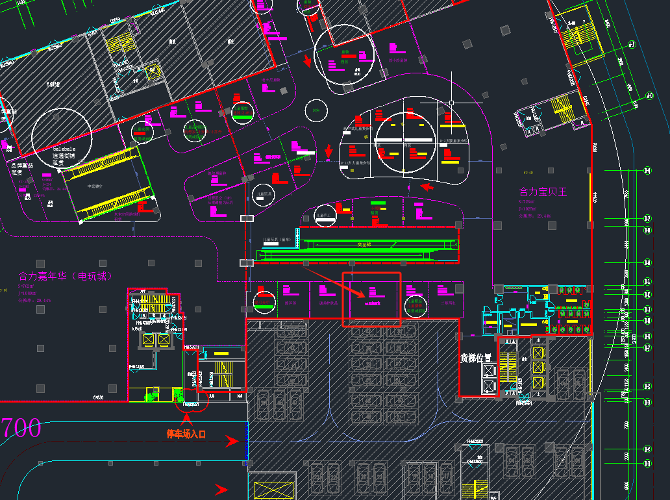Select the large magenta 700 text
The width and height of the screenshot is (670, 500).
21,429
